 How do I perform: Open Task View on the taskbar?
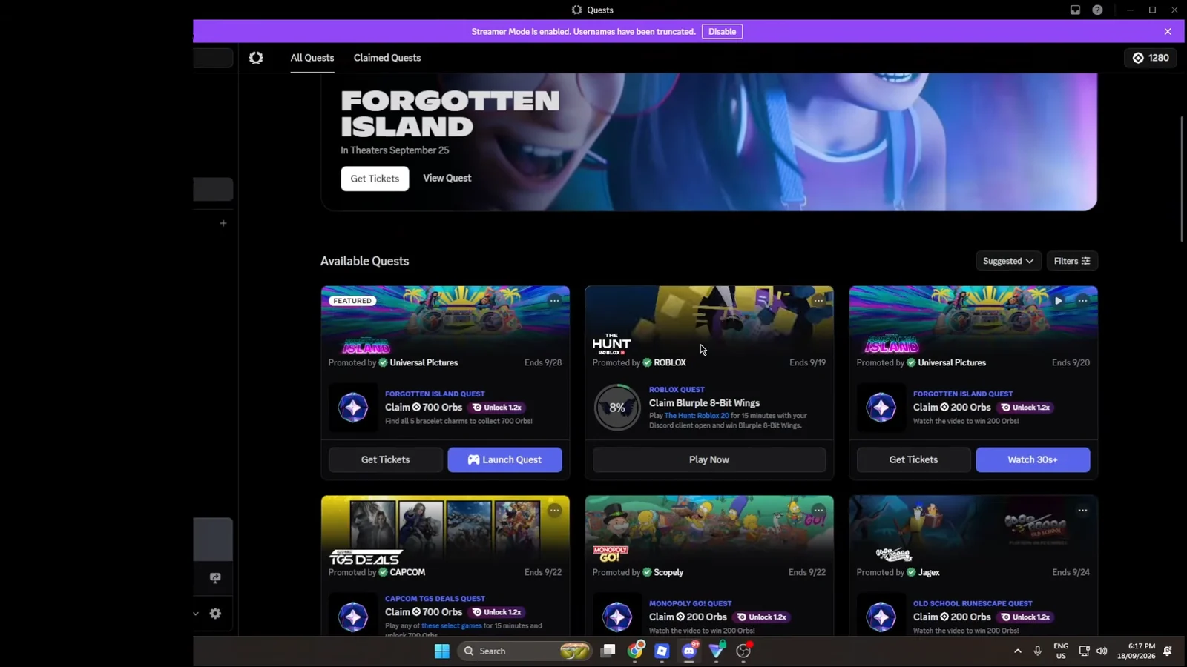click(x=608, y=651)
